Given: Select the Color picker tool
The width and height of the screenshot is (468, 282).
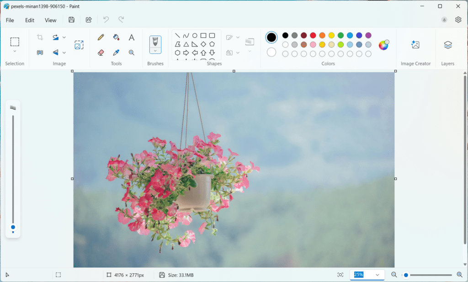Looking at the screenshot, I should 116,52.
